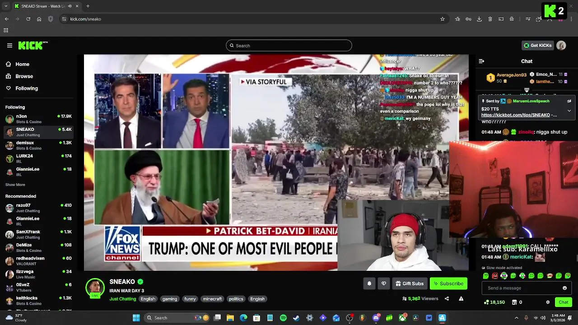
Task: Open keithlocks recommended channel
Action: pyautogui.click(x=38, y=301)
